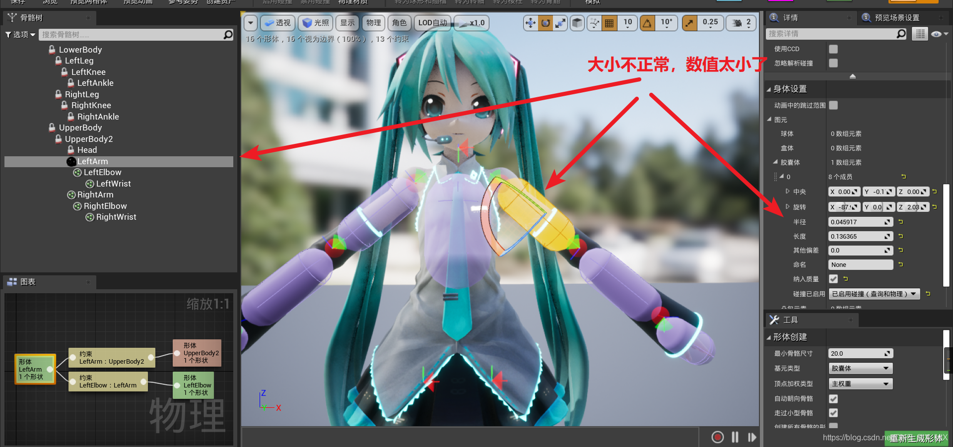Collapse advanced section arrow below 忽略解析碰撞

tap(853, 76)
